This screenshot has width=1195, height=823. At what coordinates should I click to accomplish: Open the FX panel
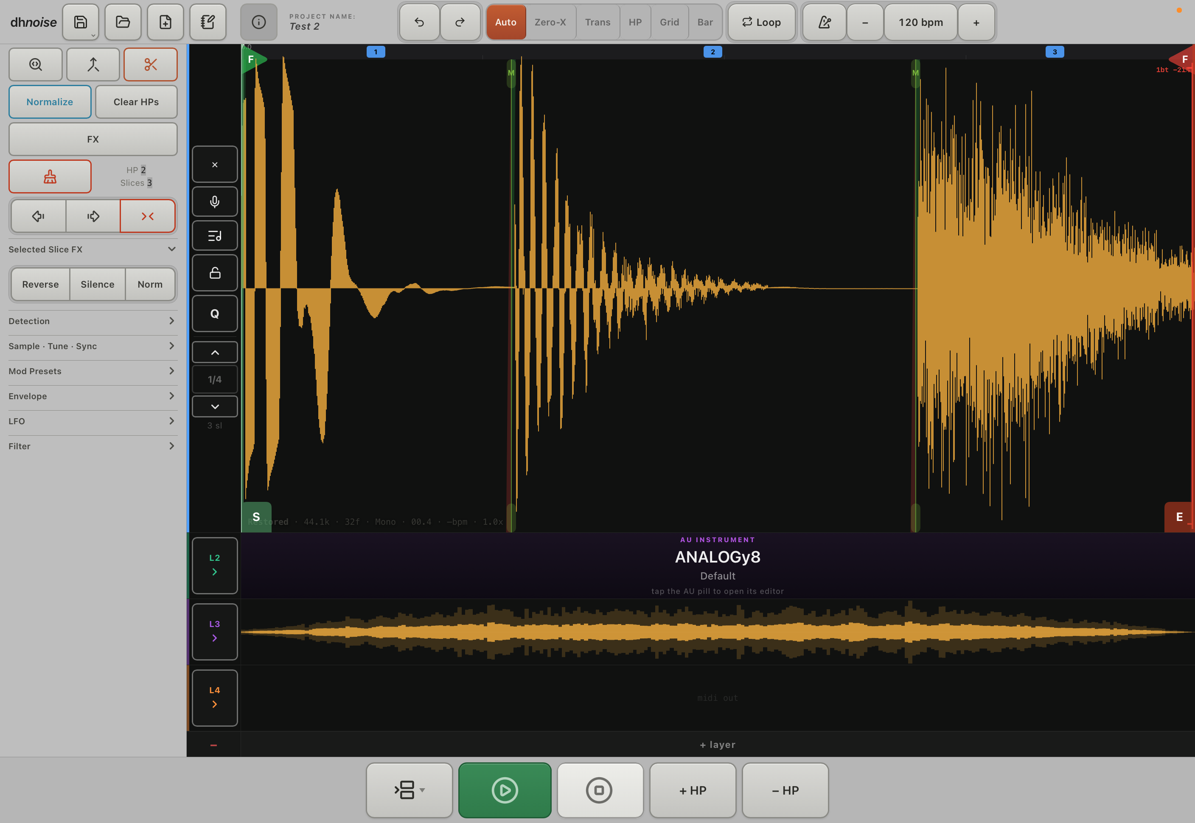(93, 139)
